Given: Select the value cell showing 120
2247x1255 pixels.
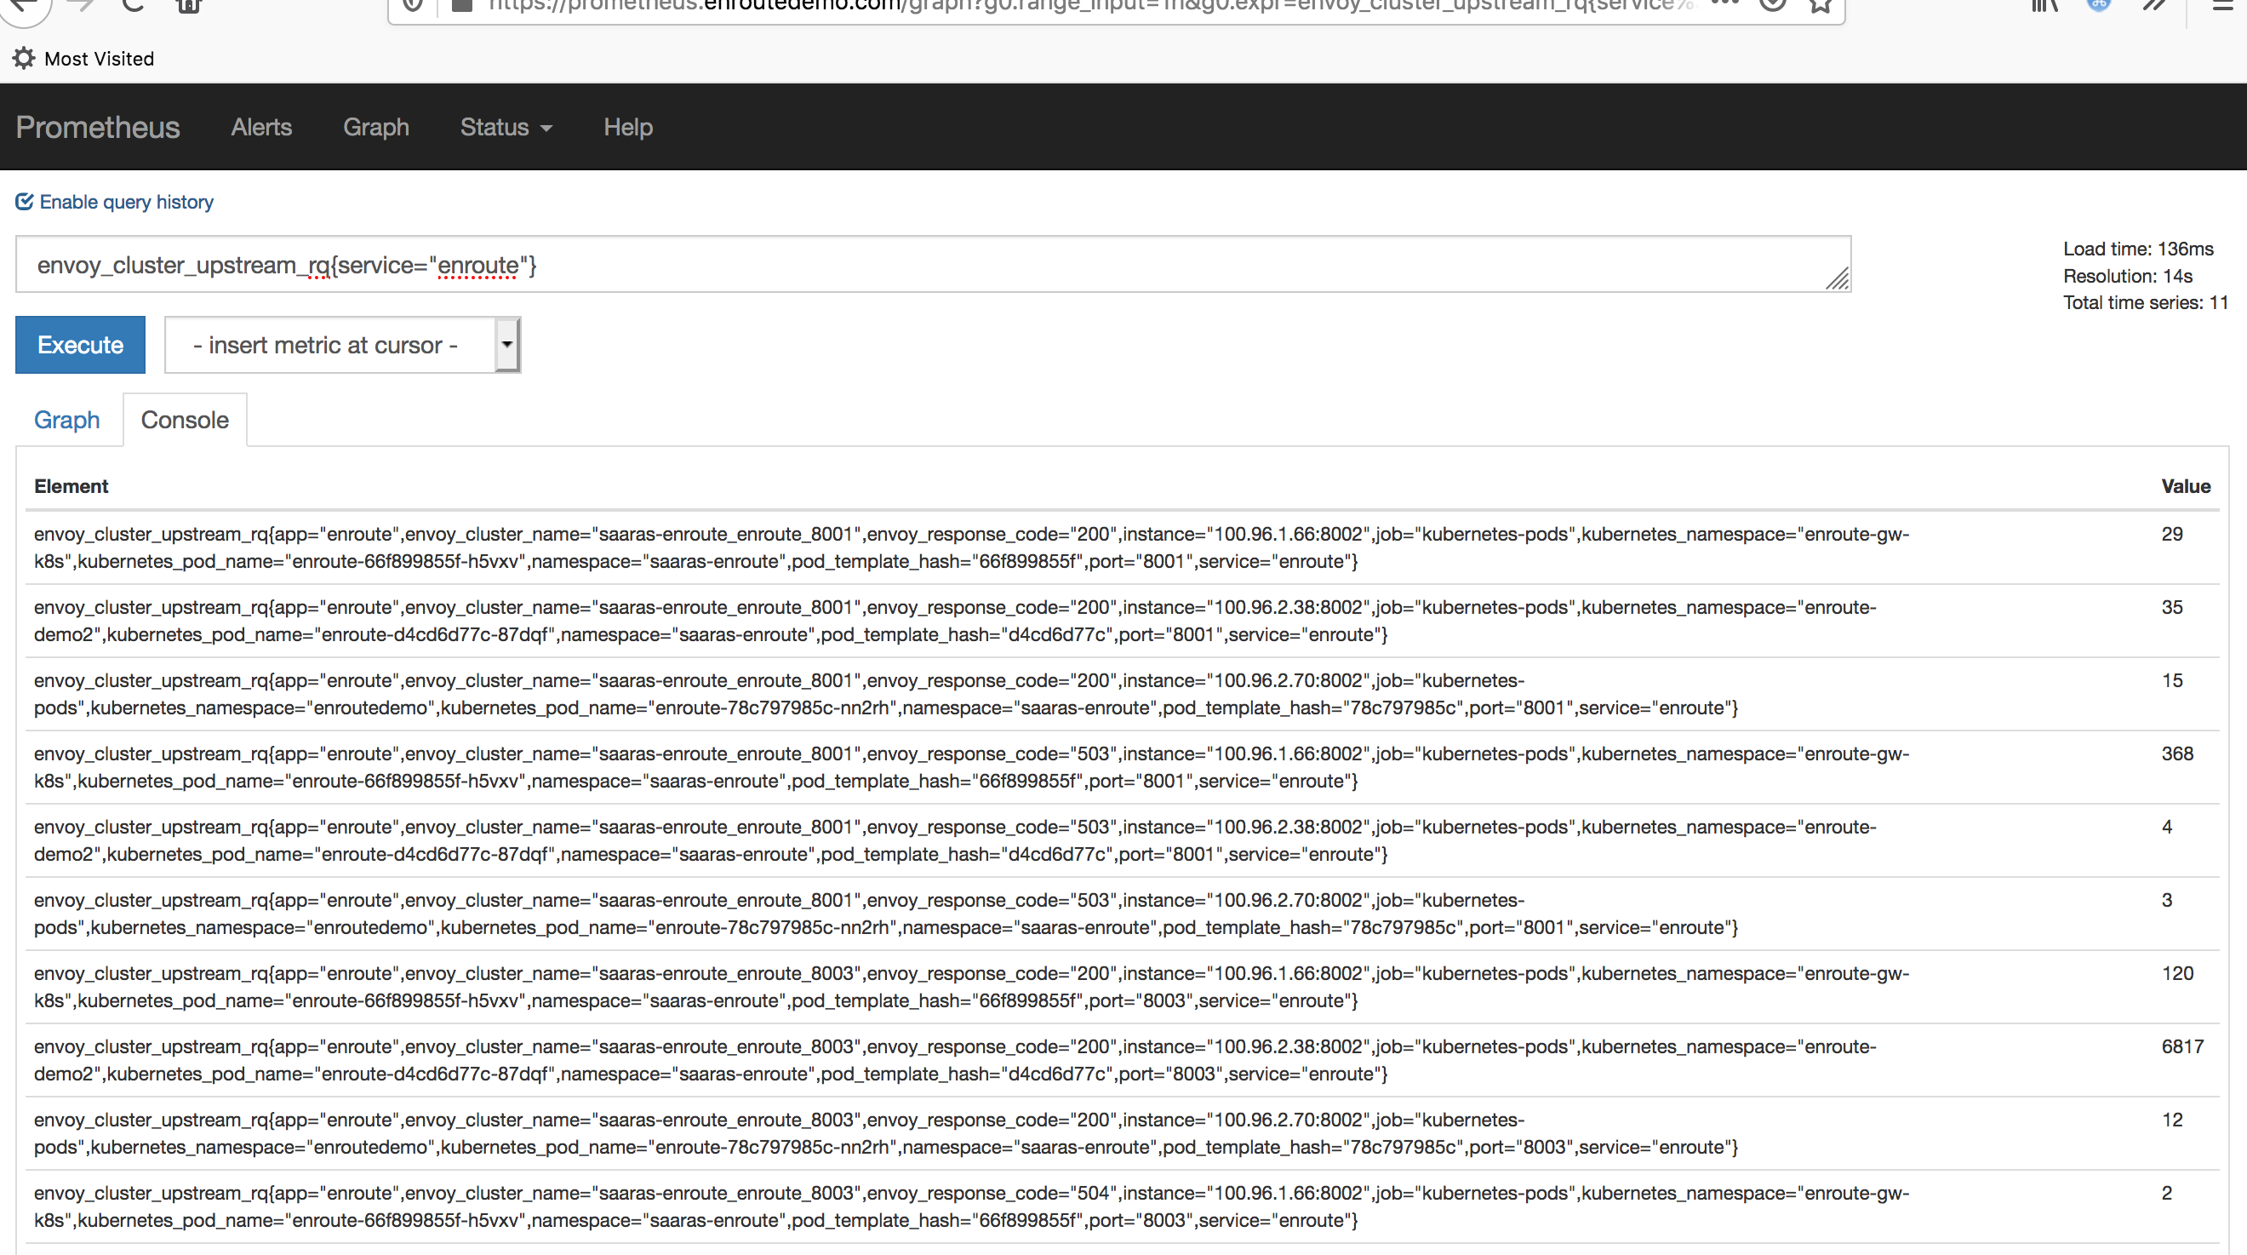Looking at the screenshot, I should [2177, 974].
